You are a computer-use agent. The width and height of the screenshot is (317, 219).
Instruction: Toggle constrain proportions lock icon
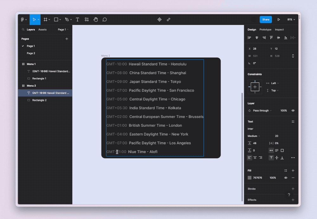293,56
